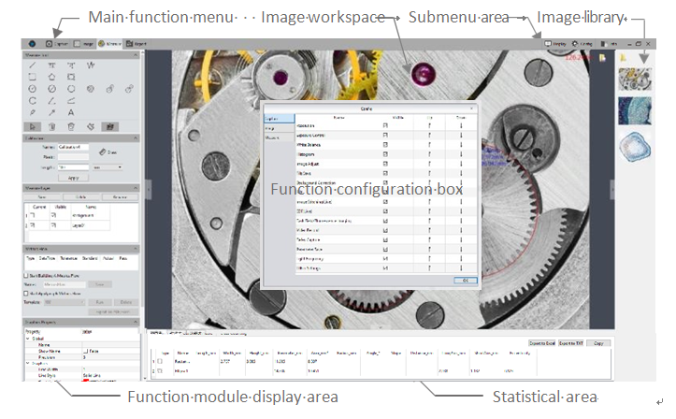Collapse the Metrics Flow panel
Screen dimensions: 676x419
[136, 249]
